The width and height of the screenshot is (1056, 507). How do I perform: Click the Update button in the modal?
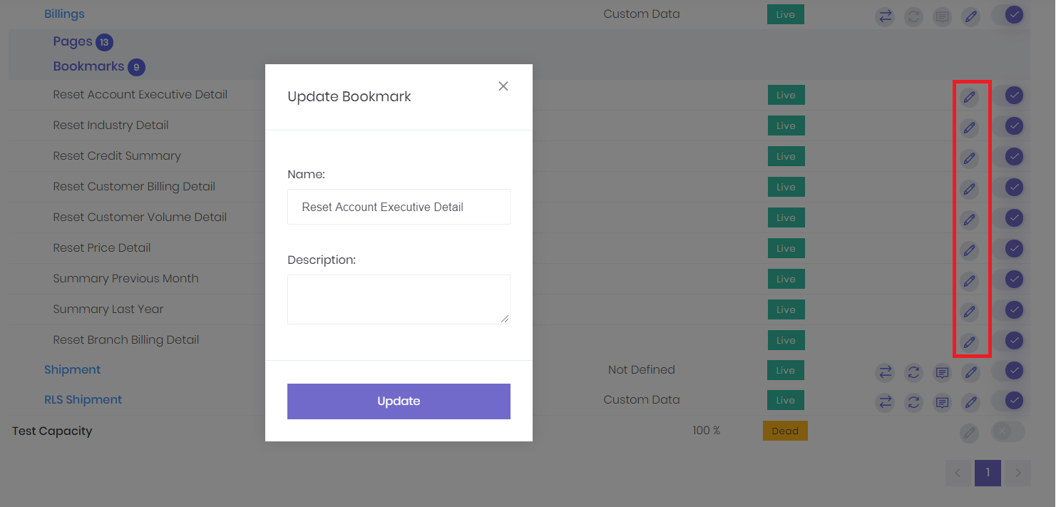[399, 401]
